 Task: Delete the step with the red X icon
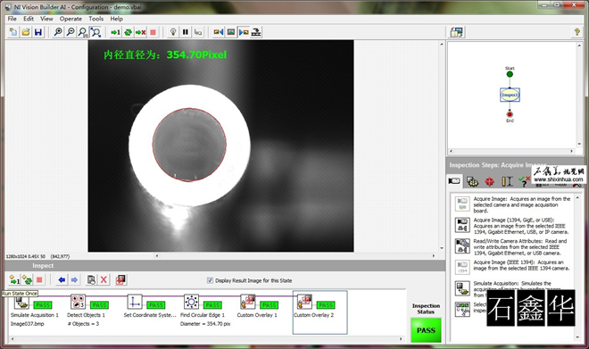coord(104,280)
